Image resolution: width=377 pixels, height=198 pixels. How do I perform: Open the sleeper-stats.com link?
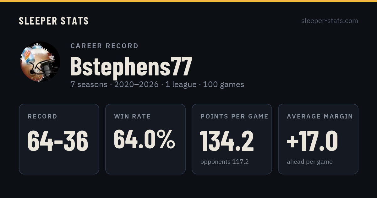click(x=330, y=21)
